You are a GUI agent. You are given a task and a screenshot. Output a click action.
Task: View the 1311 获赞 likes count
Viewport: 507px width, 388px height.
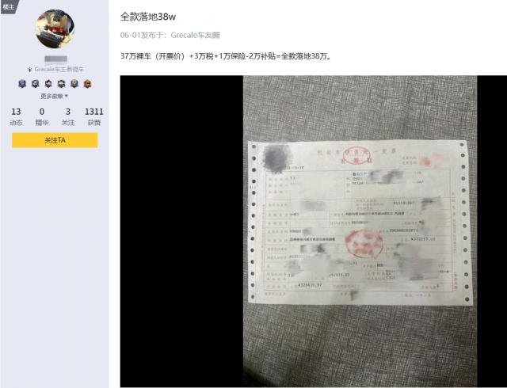94,116
